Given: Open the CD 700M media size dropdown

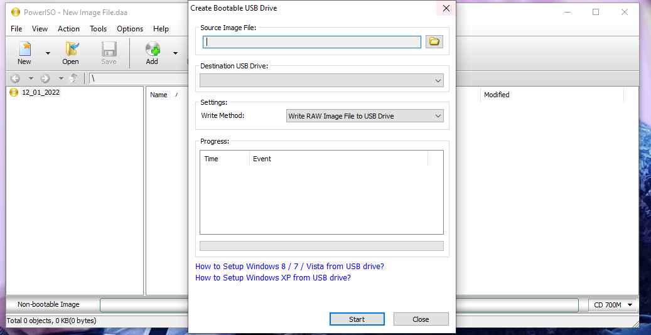Looking at the screenshot, I should pyautogui.click(x=613, y=305).
